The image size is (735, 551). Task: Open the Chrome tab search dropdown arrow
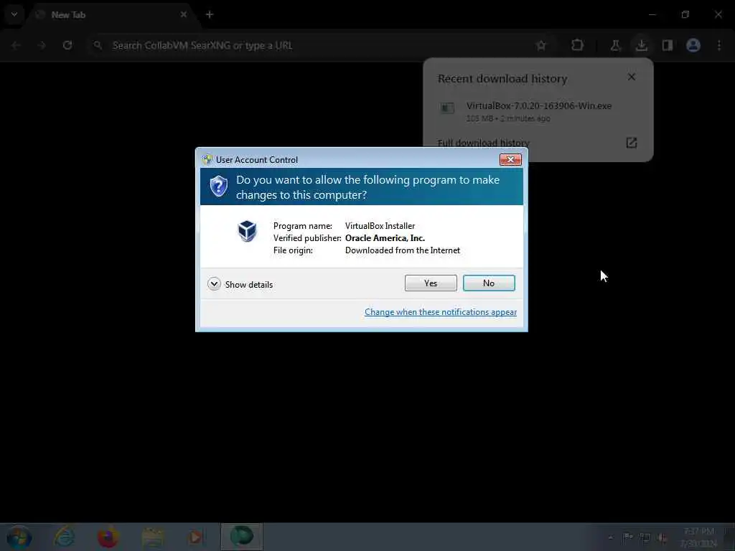(14, 14)
